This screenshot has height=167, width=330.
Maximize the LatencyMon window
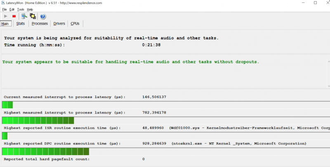(x=315, y=3)
